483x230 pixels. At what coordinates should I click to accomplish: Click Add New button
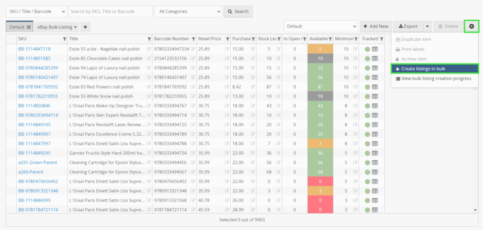coord(376,26)
